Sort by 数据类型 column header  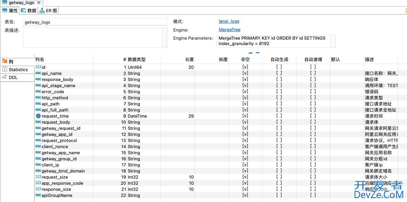click(137, 60)
